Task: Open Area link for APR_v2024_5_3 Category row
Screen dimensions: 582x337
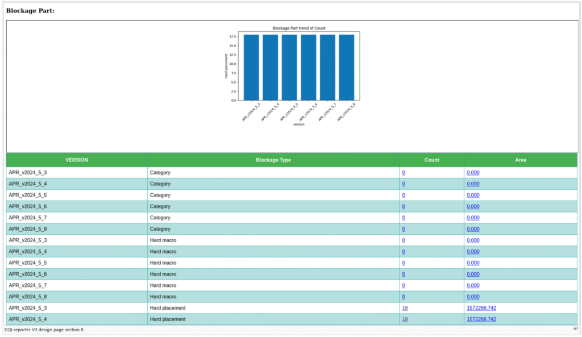Action: (473, 172)
